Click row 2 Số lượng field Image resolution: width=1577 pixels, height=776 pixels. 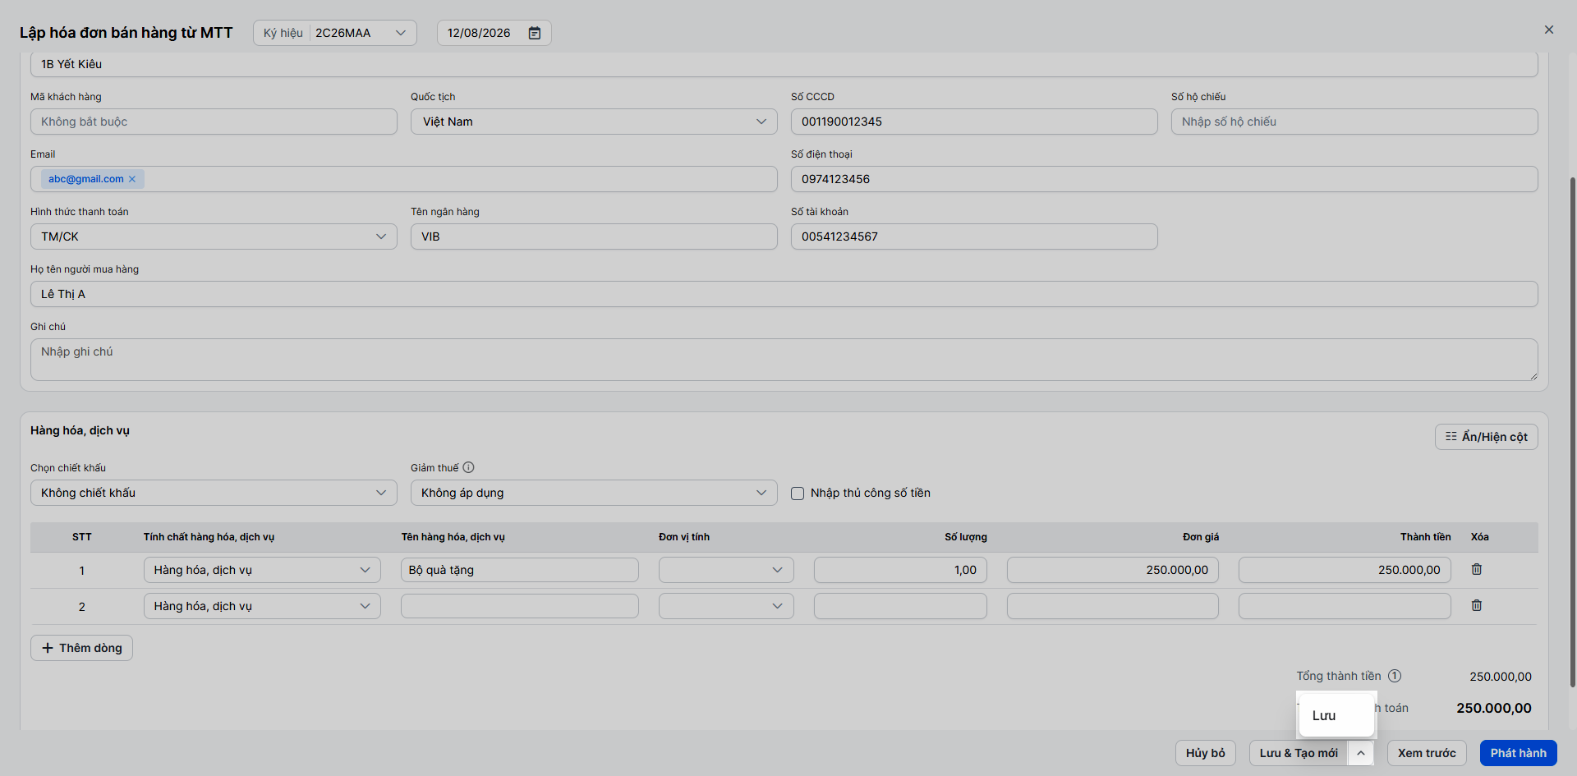click(x=900, y=606)
